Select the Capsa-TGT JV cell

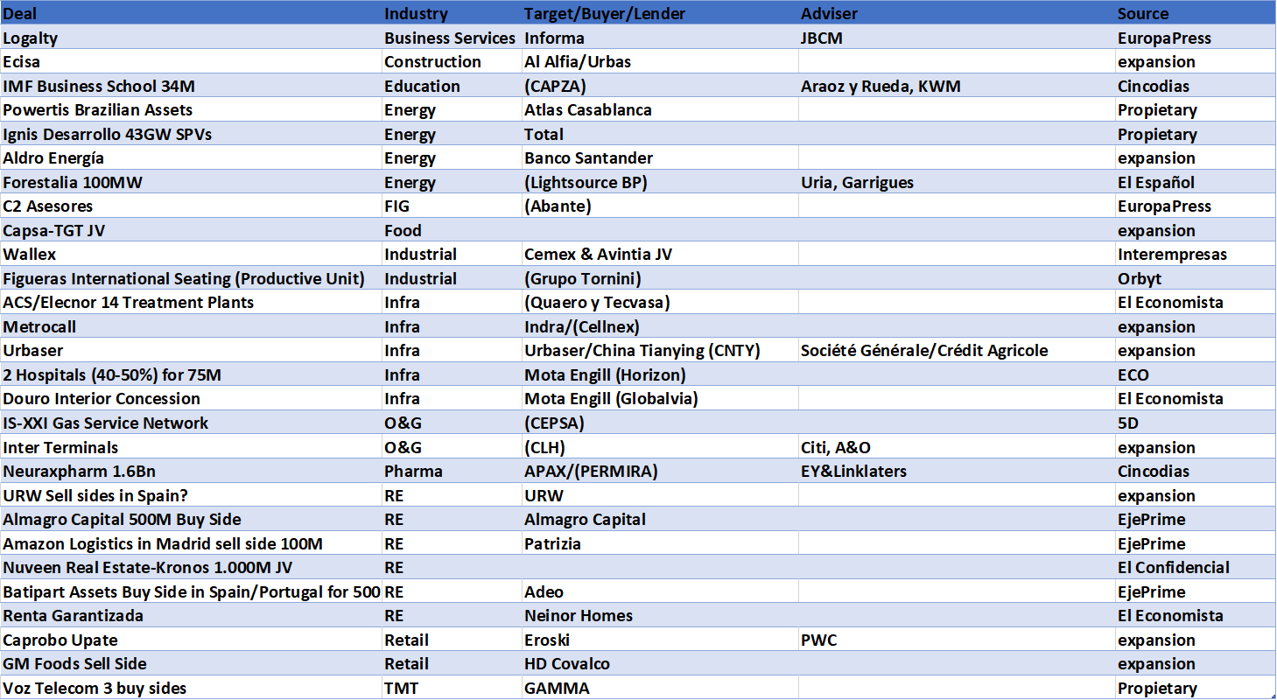tap(191, 230)
